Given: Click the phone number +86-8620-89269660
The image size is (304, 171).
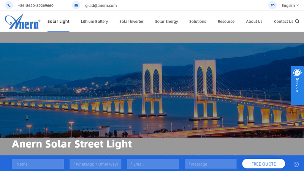Looking at the screenshot, I should pos(36,5).
